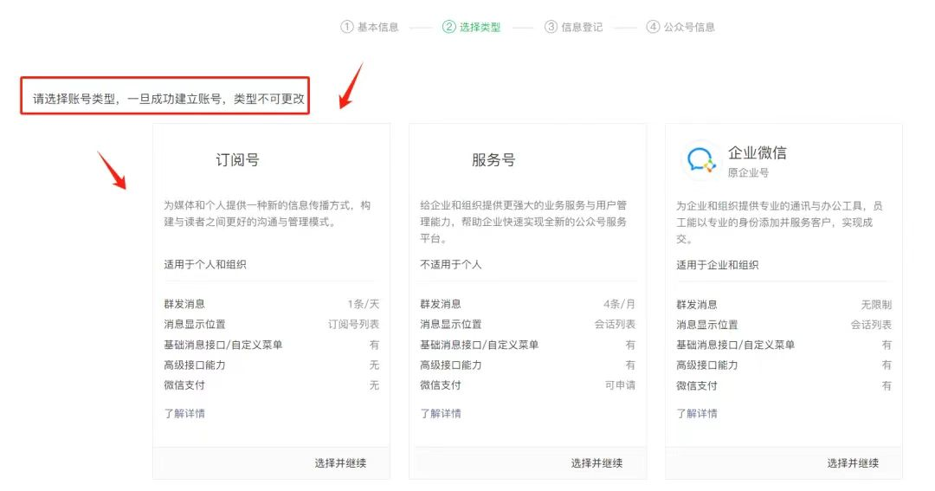935x491 pixels.
Task: Click step 3 信息登记 in progress bar
Action: click(x=574, y=27)
